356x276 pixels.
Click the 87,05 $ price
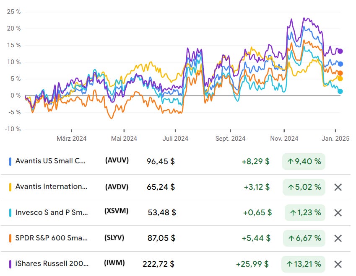[161, 238]
